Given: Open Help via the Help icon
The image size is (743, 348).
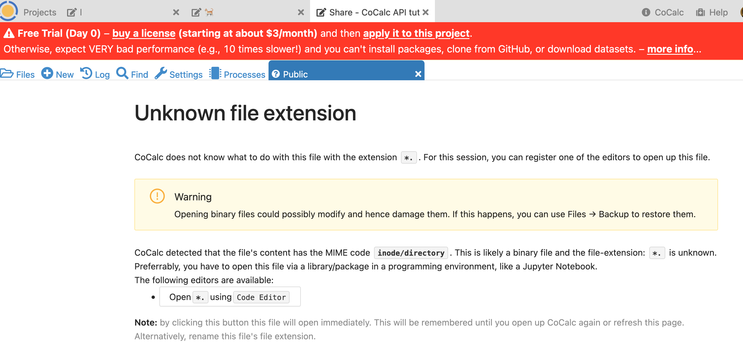Looking at the screenshot, I should pos(701,12).
